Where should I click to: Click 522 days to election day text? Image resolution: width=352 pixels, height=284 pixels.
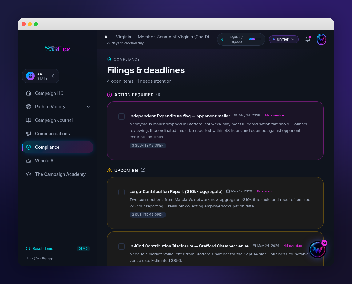point(124,43)
